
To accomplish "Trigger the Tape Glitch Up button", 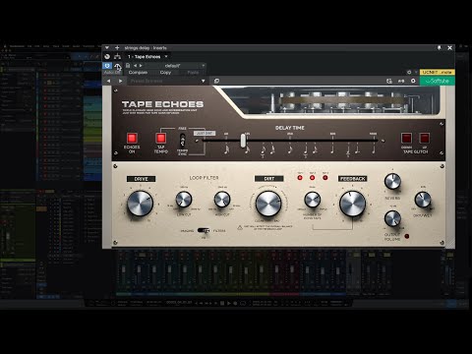I will click(x=425, y=138).
